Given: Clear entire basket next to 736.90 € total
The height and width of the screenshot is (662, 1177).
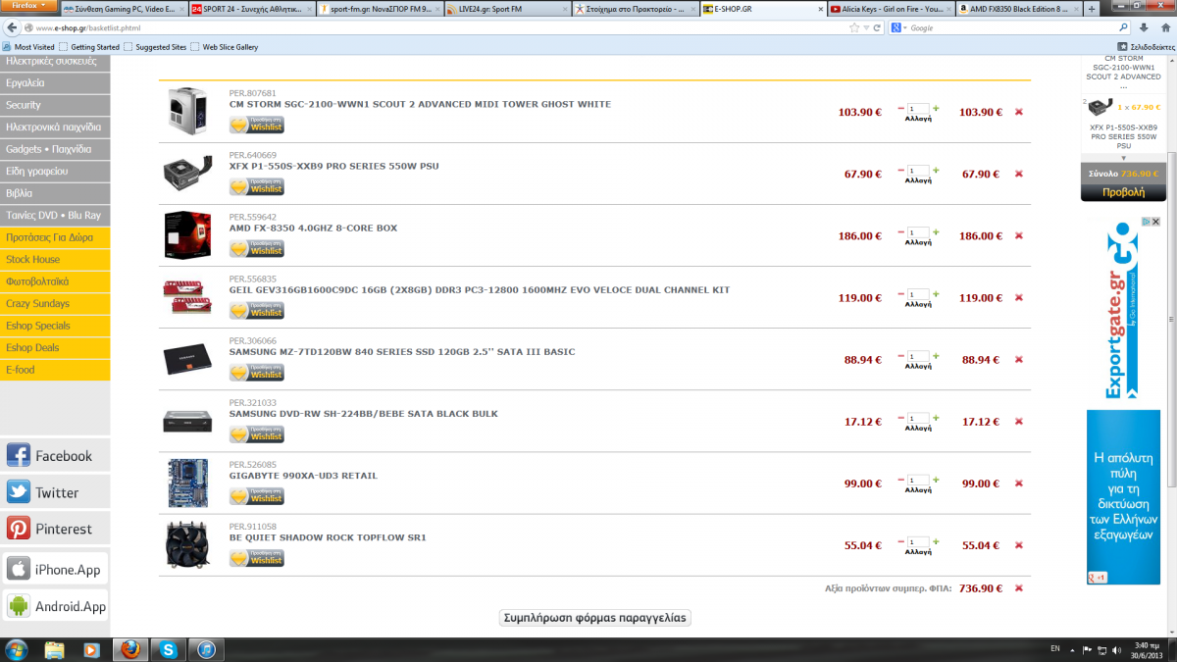Looking at the screenshot, I should coord(1018,588).
